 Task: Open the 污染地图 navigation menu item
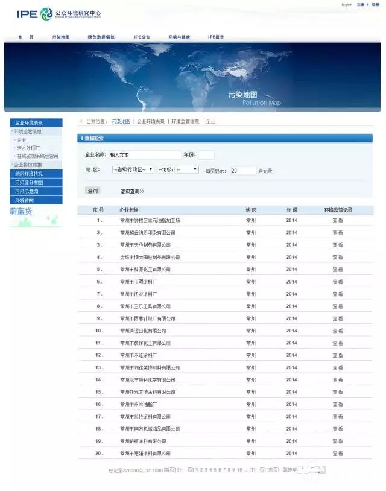61,37
